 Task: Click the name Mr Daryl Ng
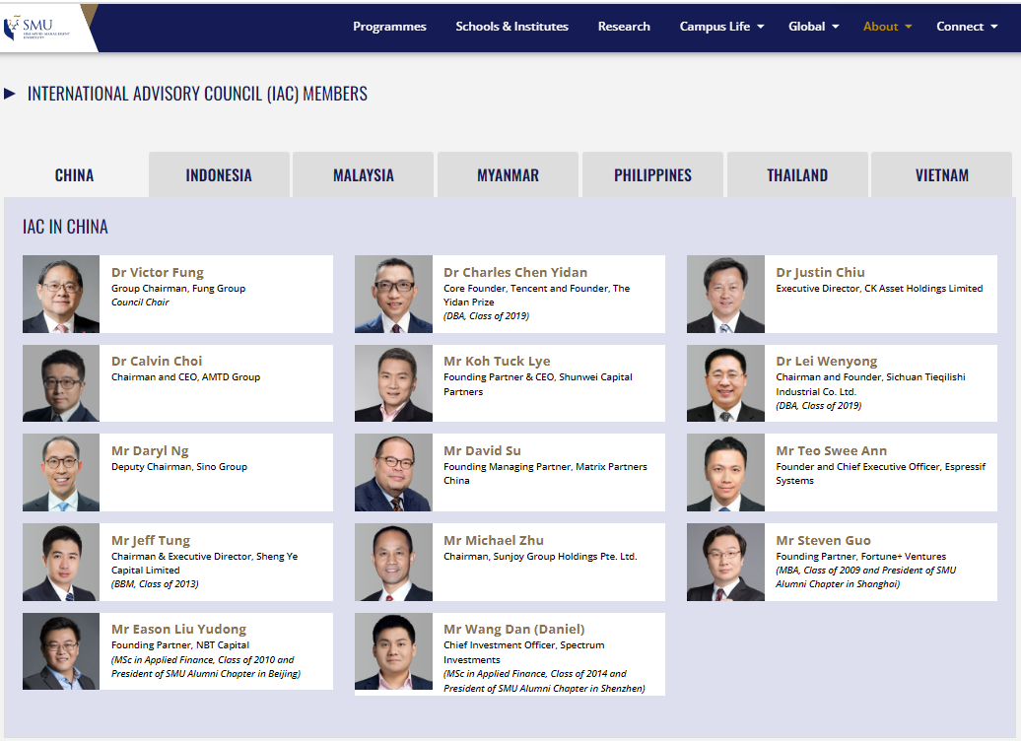pos(150,450)
